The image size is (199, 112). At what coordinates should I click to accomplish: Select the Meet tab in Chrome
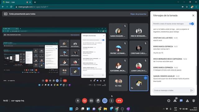pyautogui.click(x=16, y=2)
